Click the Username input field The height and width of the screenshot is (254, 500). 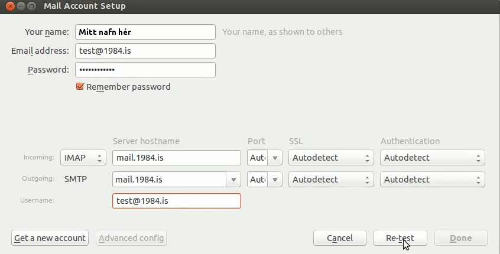pyautogui.click(x=176, y=201)
